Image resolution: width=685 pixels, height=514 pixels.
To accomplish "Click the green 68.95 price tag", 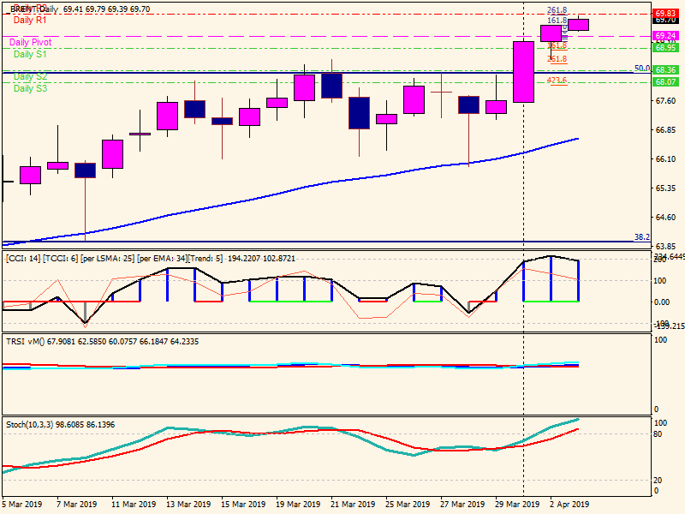I will point(665,48).
